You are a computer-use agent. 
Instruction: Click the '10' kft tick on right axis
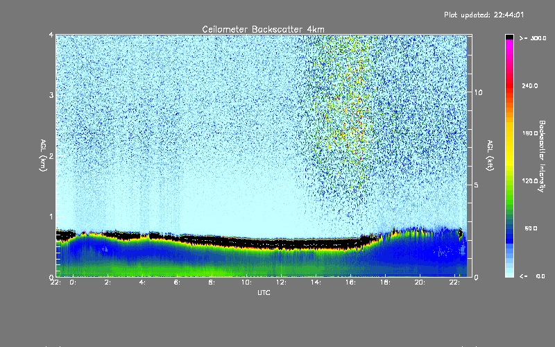tap(478, 92)
